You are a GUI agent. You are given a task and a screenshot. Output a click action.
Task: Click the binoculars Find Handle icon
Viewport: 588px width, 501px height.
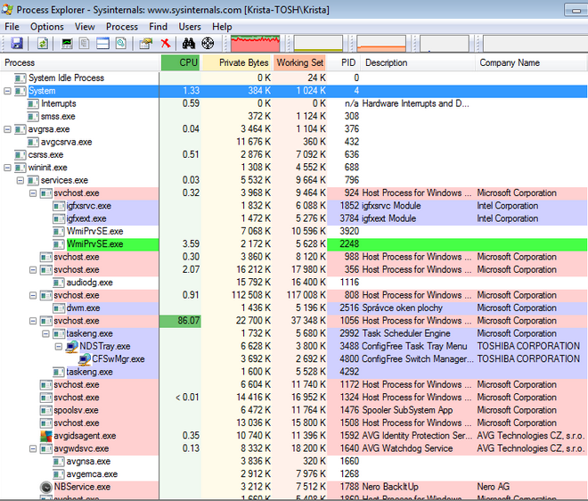coord(189,44)
